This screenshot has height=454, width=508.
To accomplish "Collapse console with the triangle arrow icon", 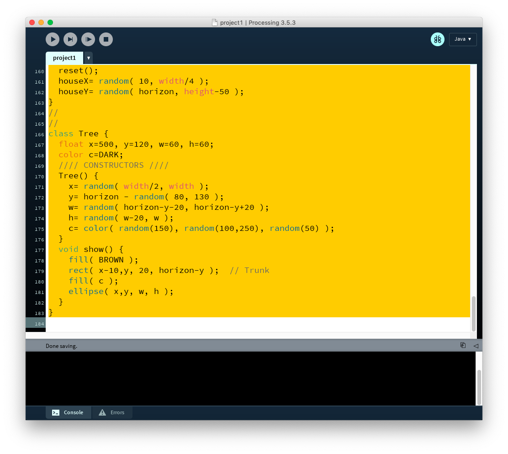I will tap(476, 346).
